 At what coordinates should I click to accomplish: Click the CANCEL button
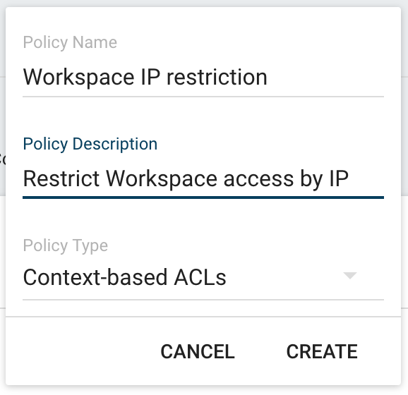(198, 351)
